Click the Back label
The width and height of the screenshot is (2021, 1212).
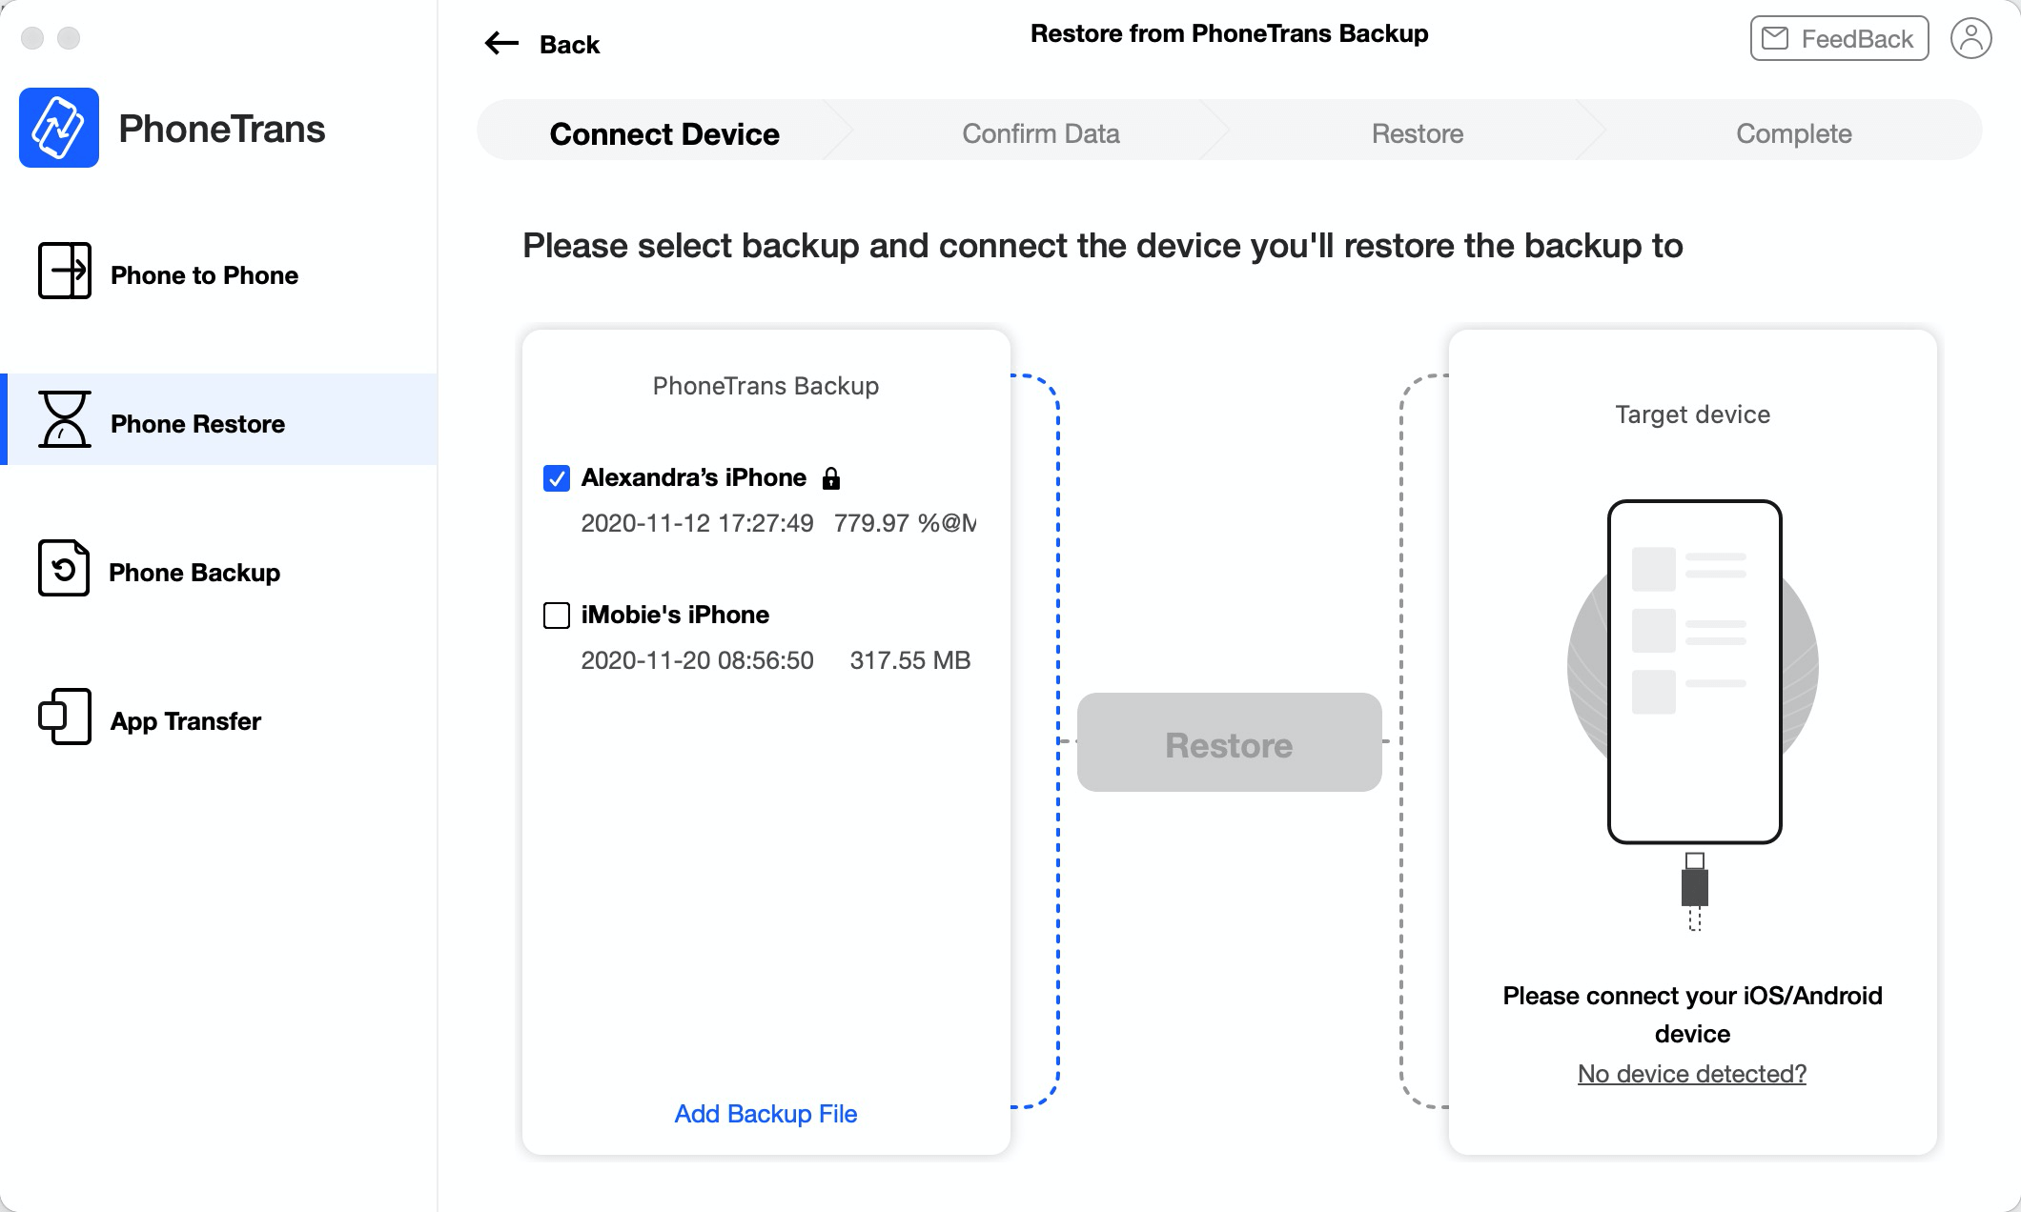click(x=569, y=45)
